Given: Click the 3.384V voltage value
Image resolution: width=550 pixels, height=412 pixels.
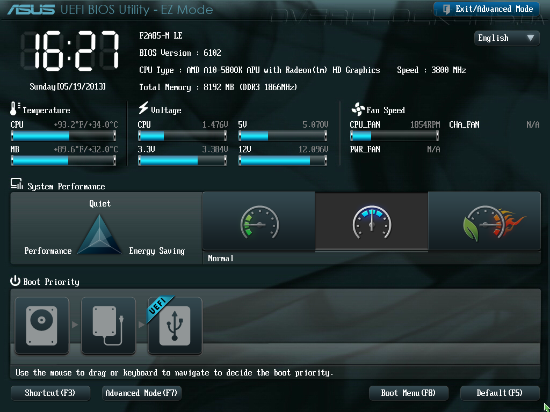Looking at the screenshot, I should tap(215, 150).
